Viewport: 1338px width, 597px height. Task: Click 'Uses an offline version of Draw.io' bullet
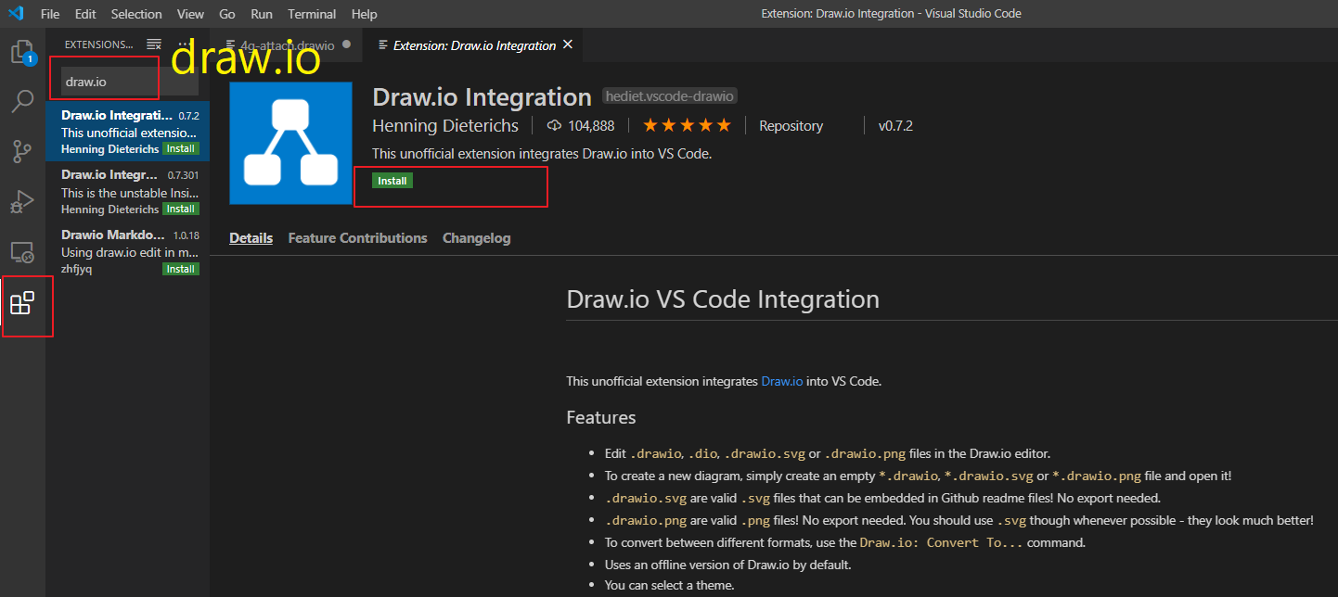click(727, 565)
